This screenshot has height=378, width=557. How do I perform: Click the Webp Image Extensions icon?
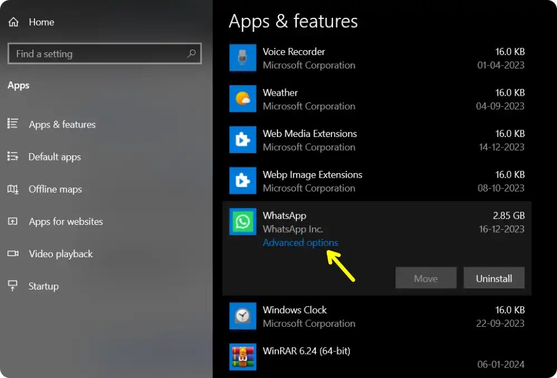pyautogui.click(x=242, y=181)
